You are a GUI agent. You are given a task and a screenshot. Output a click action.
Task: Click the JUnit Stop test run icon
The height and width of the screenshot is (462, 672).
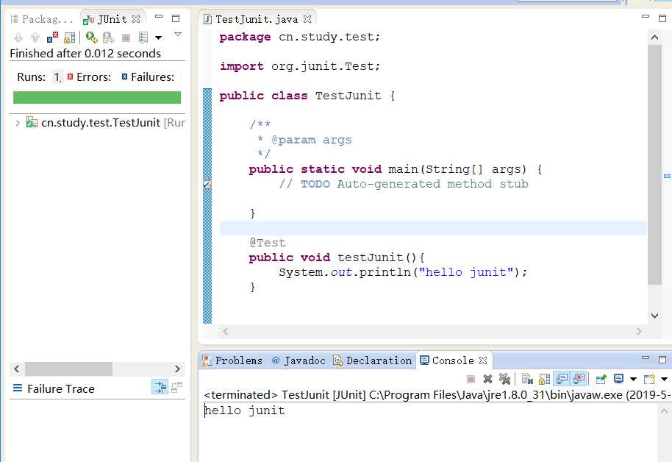tap(126, 38)
